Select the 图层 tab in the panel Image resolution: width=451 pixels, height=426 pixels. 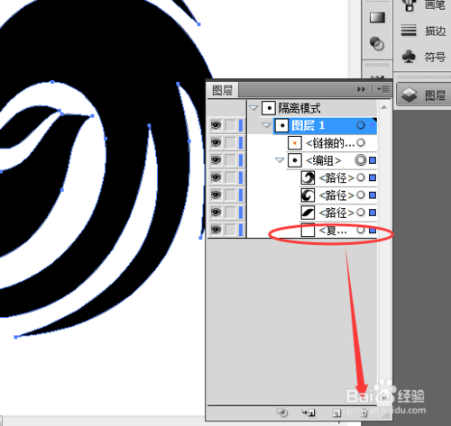223,90
